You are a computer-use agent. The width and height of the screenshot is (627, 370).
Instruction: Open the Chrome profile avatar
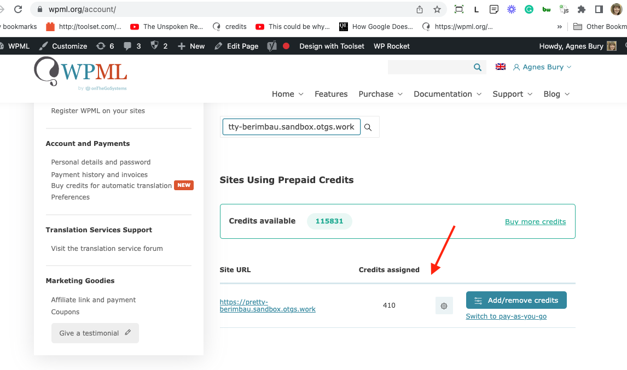(616, 9)
